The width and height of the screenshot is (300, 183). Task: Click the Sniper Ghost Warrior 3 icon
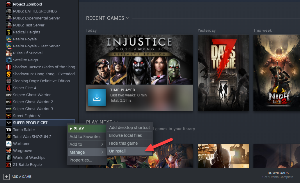[9, 109]
